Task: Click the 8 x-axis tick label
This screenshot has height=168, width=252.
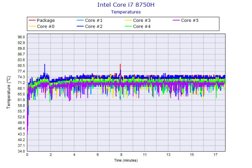Action: 121,155
